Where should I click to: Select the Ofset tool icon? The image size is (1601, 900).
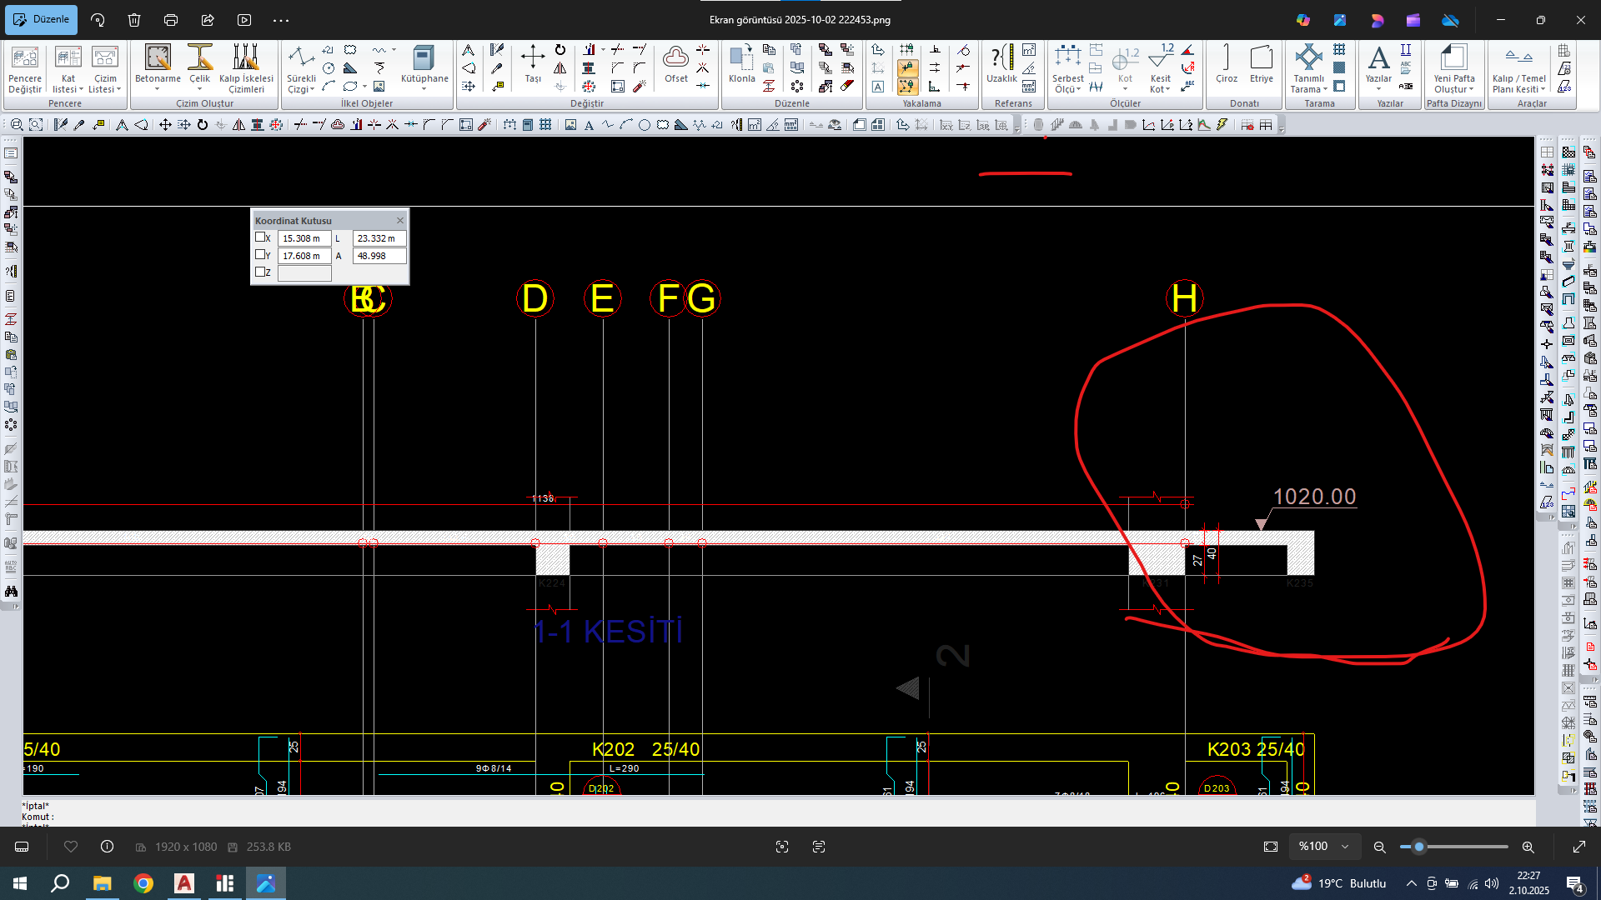tap(675, 58)
